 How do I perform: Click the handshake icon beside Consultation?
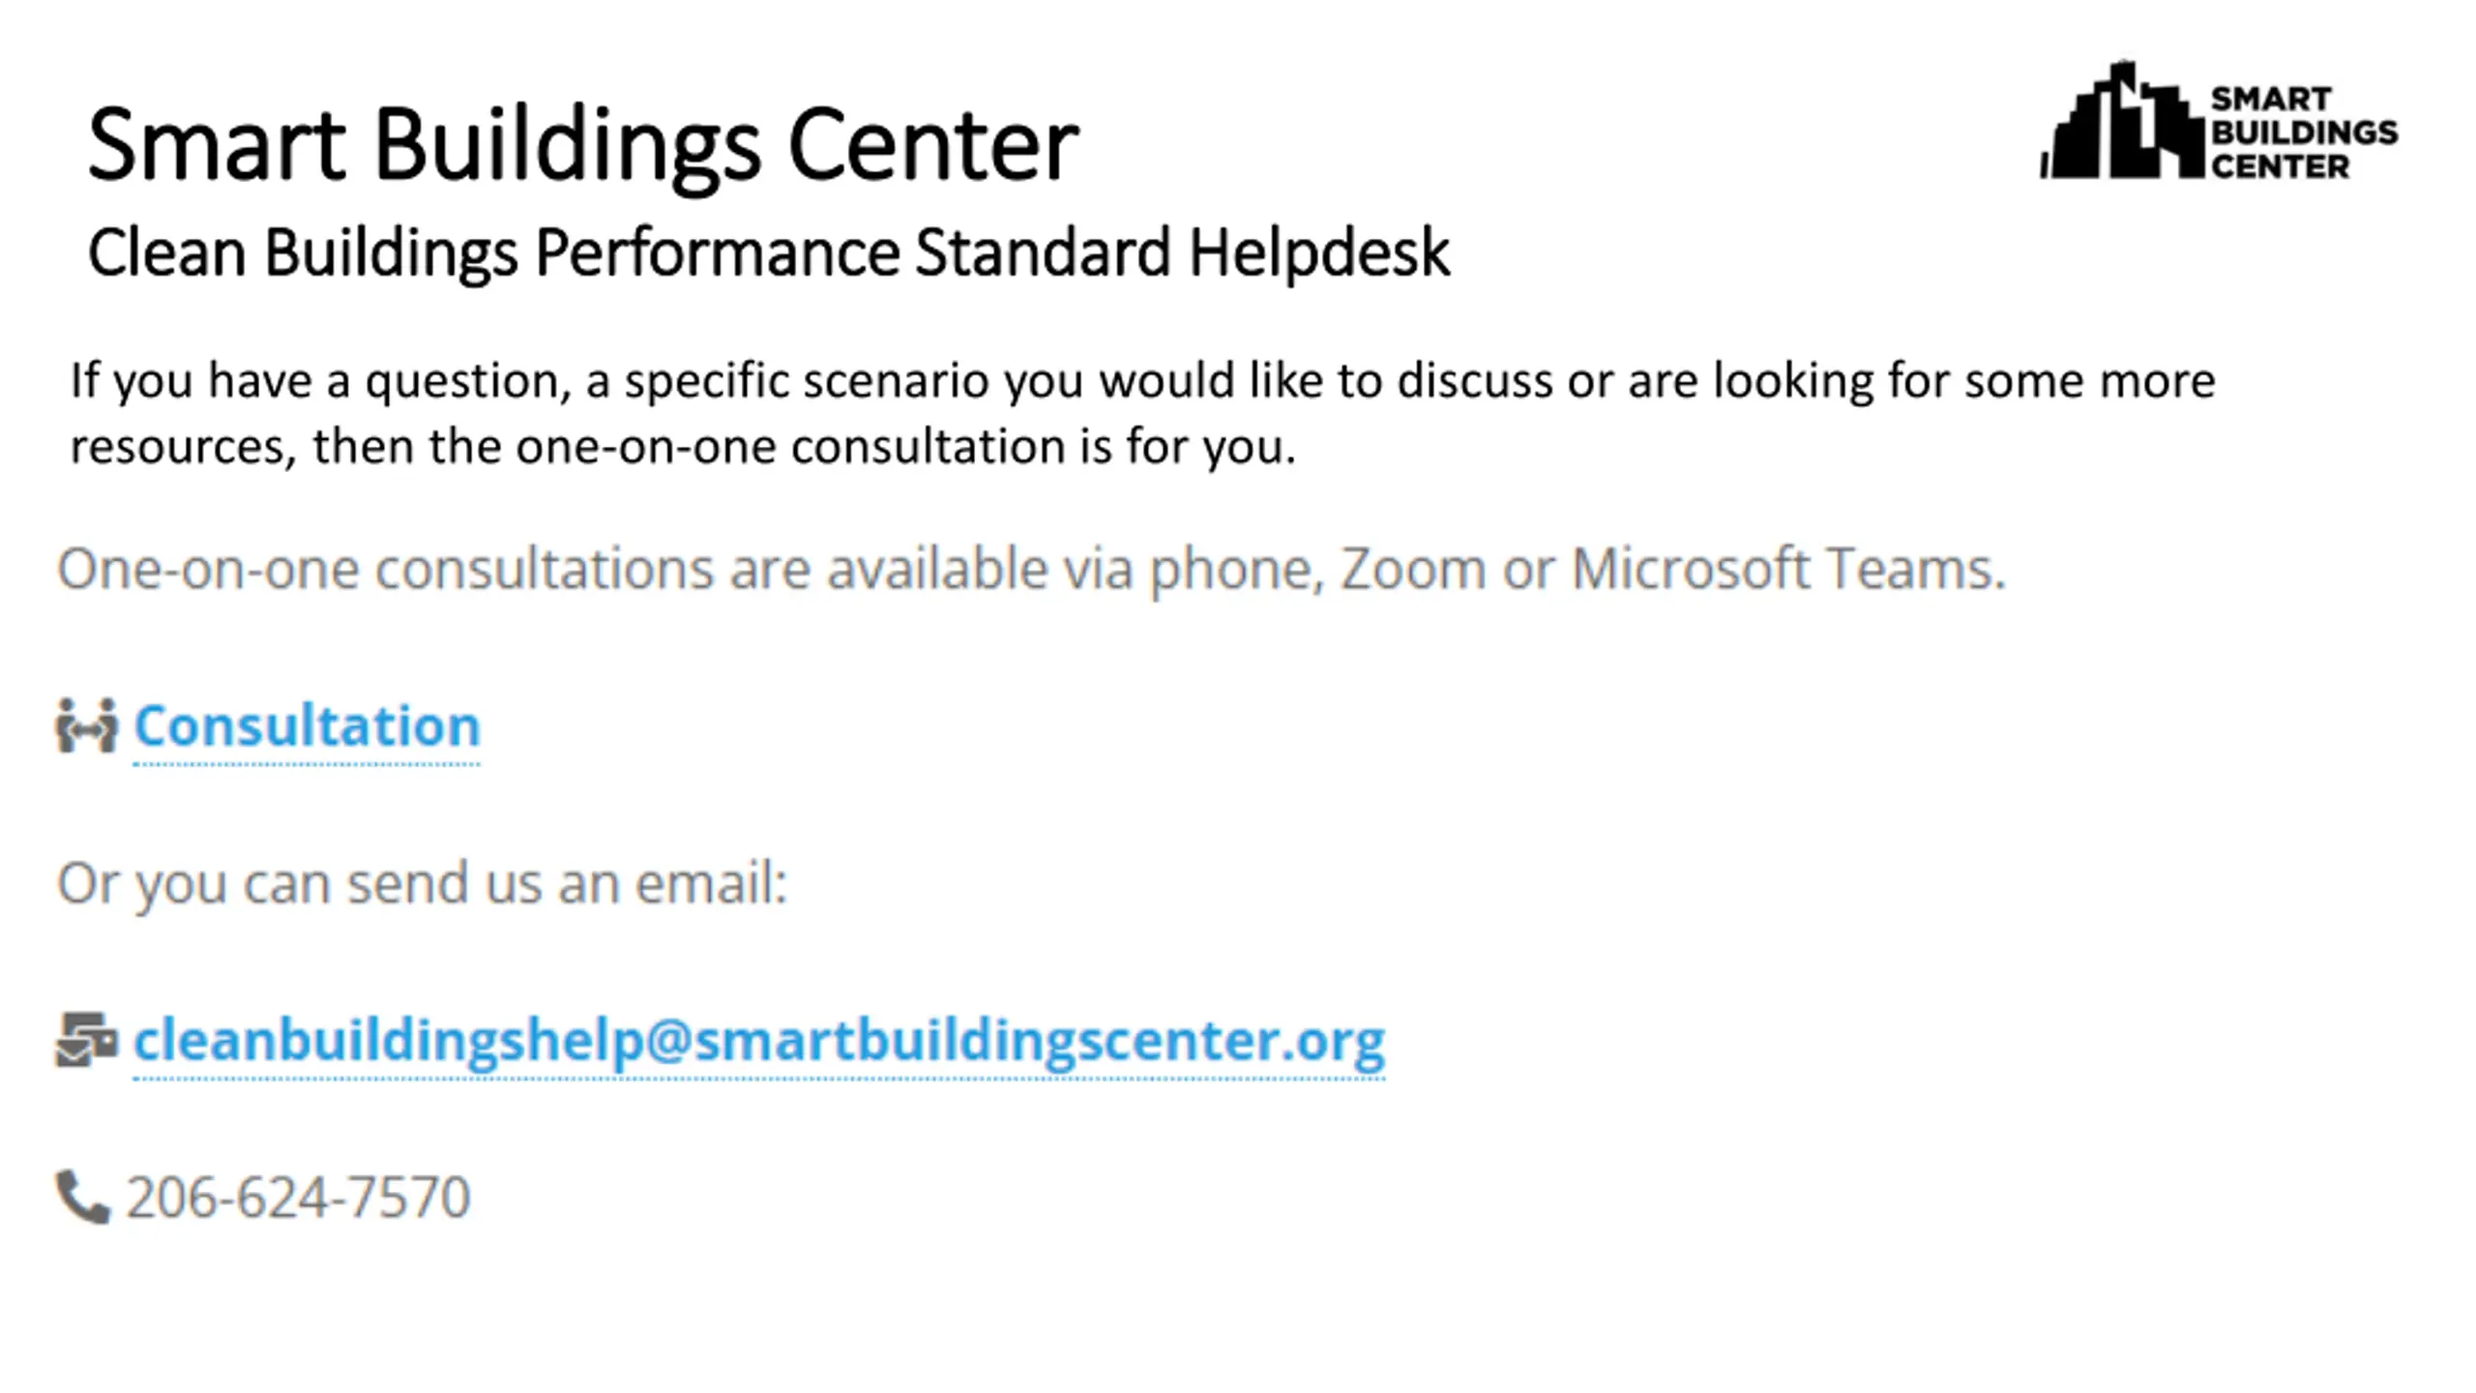[87, 726]
